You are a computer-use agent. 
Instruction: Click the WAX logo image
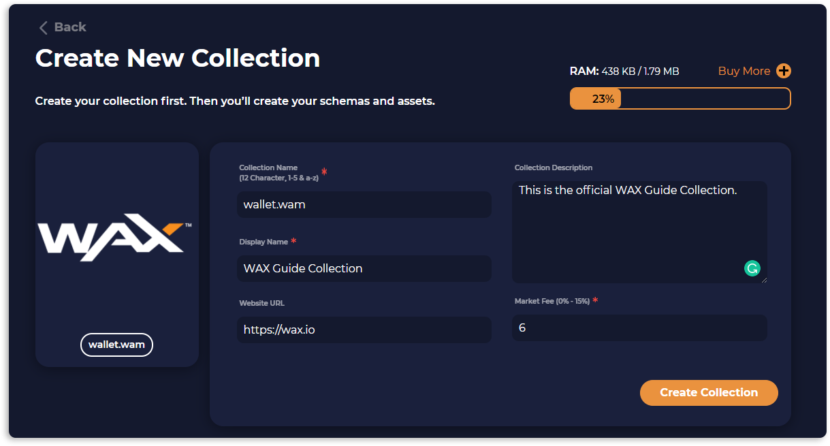(115, 237)
